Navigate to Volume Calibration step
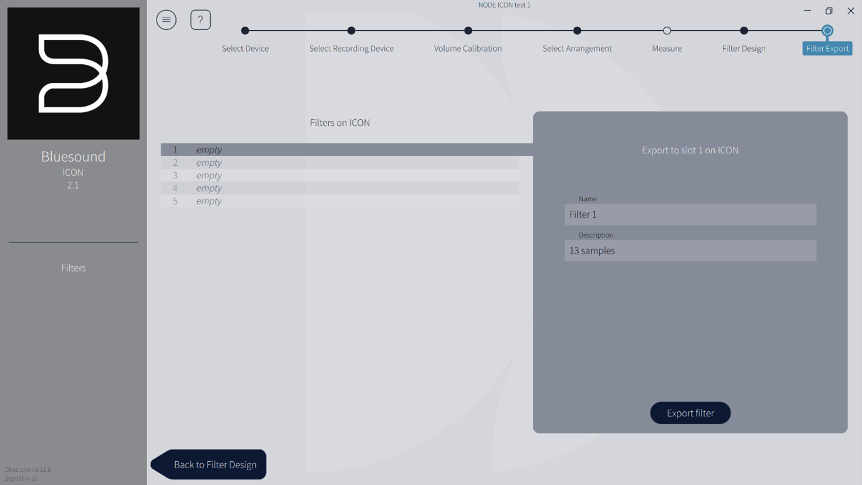The height and width of the screenshot is (485, 862). coord(468,31)
